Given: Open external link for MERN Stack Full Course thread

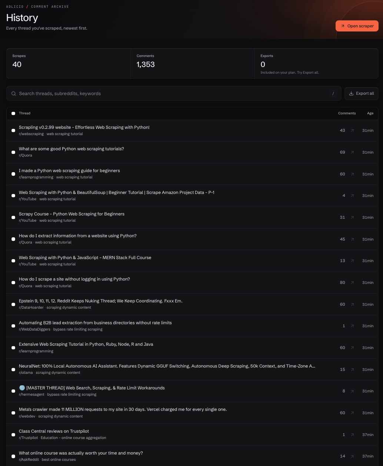Looking at the screenshot, I should click(x=352, y=261).
